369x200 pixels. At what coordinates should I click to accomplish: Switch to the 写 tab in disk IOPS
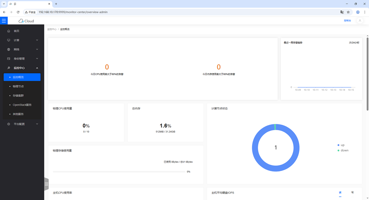352,192
